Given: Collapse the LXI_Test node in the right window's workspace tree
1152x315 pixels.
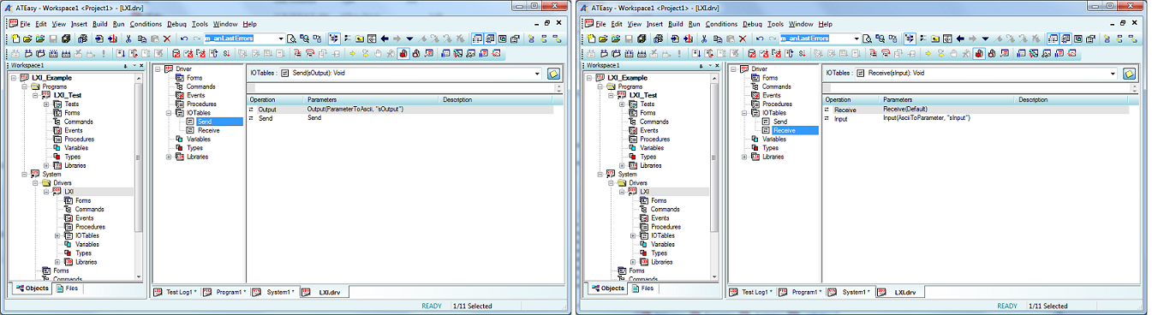Looking at the screenshot, I should click(x=612, y=95).
